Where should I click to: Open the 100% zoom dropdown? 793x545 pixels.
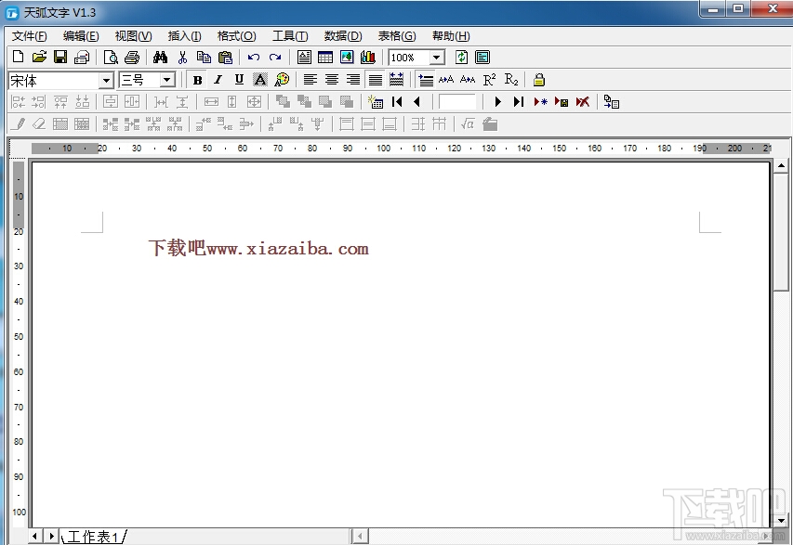pyautogui.click(x=436, y=57)
